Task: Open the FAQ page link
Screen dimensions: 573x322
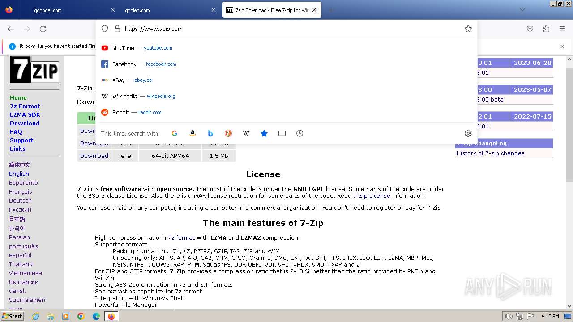Action: pos(16,131)
